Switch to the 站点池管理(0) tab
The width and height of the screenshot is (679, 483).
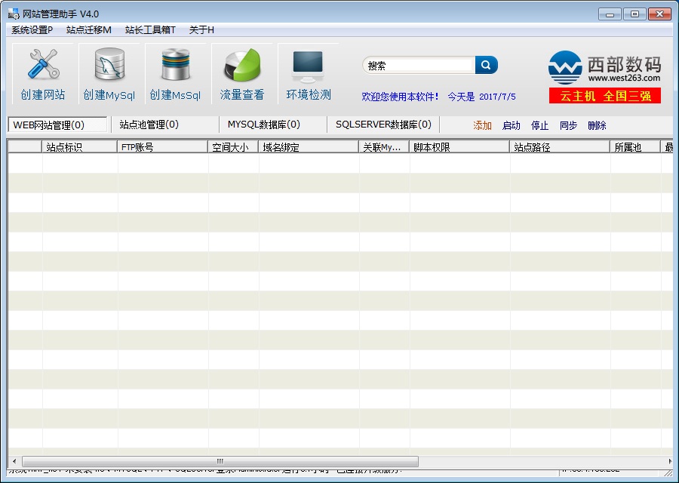point(149,125)
